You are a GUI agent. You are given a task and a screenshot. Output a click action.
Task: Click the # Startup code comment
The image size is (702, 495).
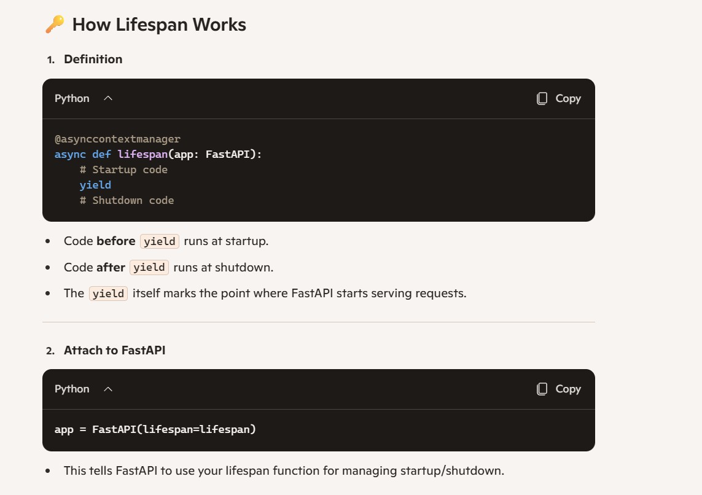[123, 170]
